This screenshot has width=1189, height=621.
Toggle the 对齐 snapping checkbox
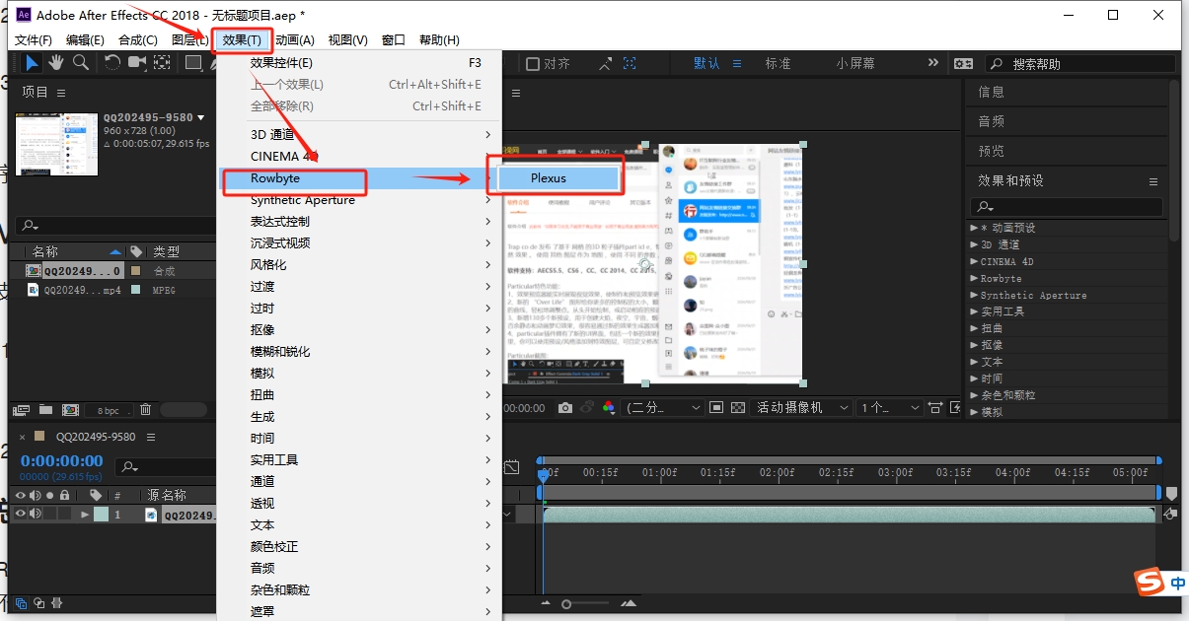tap(533, 63)
